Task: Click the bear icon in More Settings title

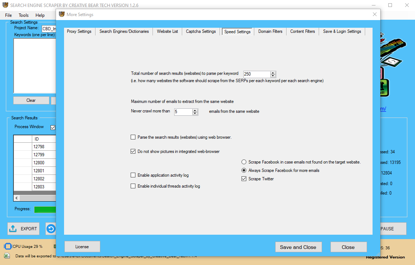Action: 61,15
